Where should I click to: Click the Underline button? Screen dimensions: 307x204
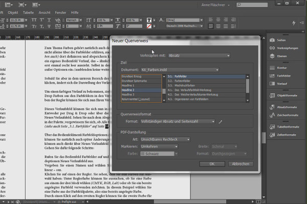pyautogui.click(x=49, y=20)
